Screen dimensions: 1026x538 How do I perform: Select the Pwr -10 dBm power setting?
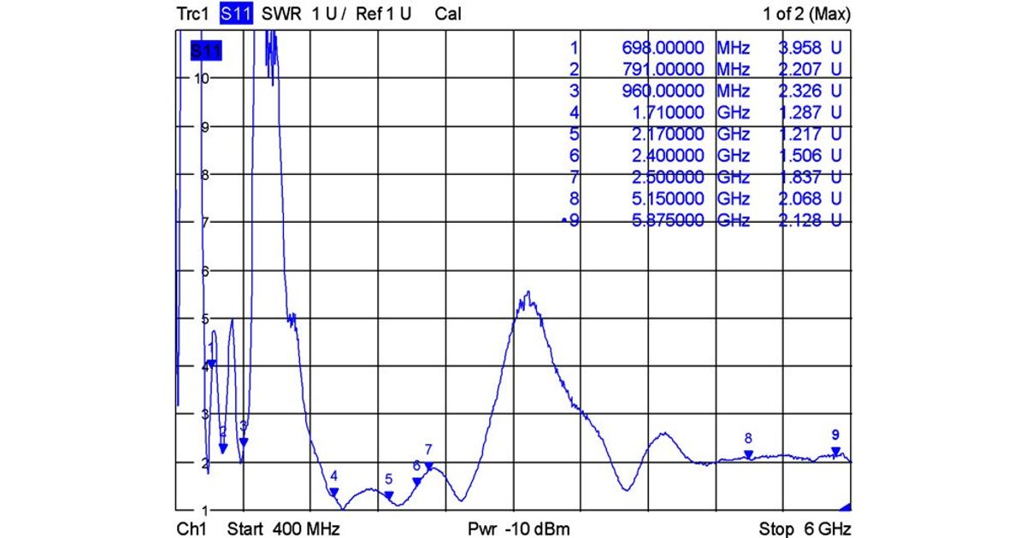[519, 529]
